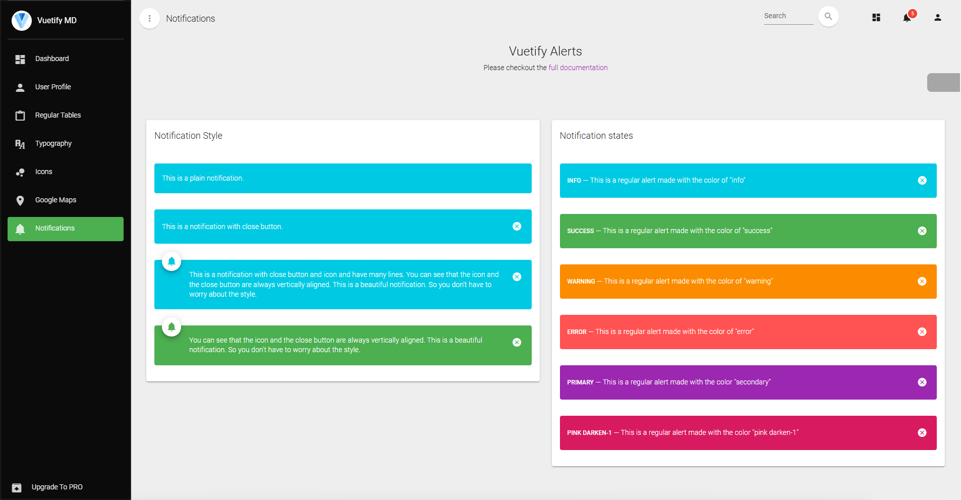The width and height of the screenshot is (961, 500).
Task: Click the red 5 badge on the bell
Action: pos(912,14)
